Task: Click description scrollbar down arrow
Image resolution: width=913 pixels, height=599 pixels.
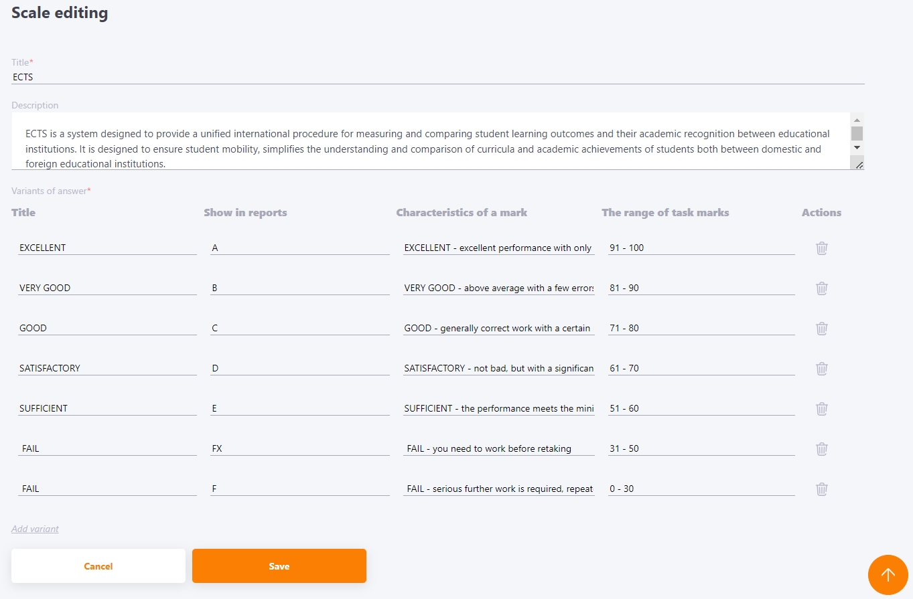Action: pyautogui.click(x=857, y=147)
